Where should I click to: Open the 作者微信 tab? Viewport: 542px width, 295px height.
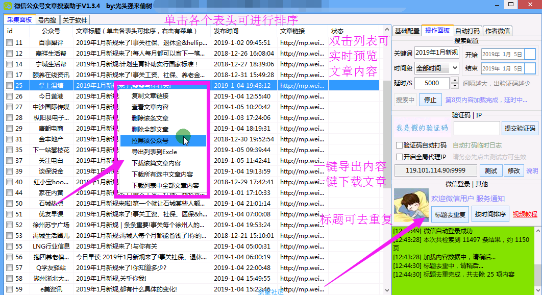pyautogui.click(x=498, y=31)
